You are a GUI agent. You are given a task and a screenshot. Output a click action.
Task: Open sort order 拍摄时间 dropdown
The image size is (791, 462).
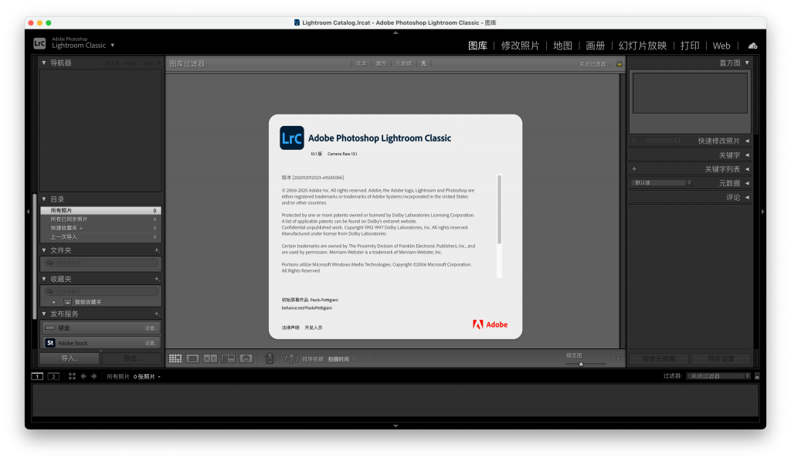point(341,359)
